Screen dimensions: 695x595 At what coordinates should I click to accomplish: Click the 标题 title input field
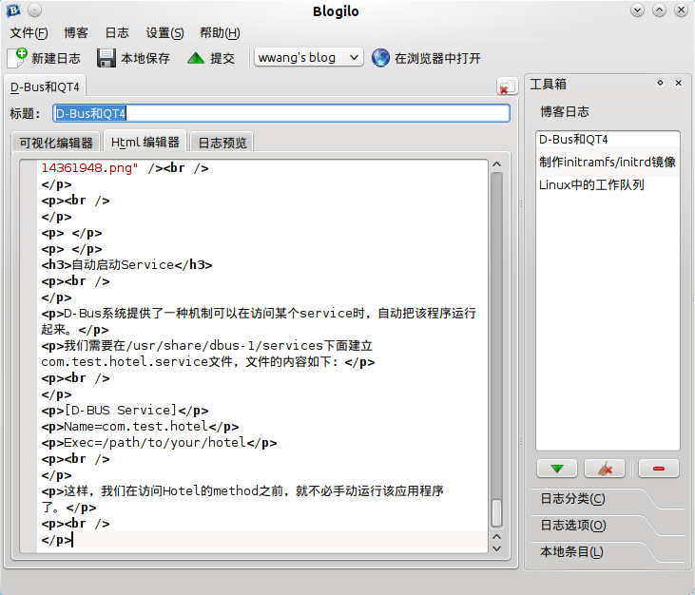pyautogui.click(x=281, y=113)
